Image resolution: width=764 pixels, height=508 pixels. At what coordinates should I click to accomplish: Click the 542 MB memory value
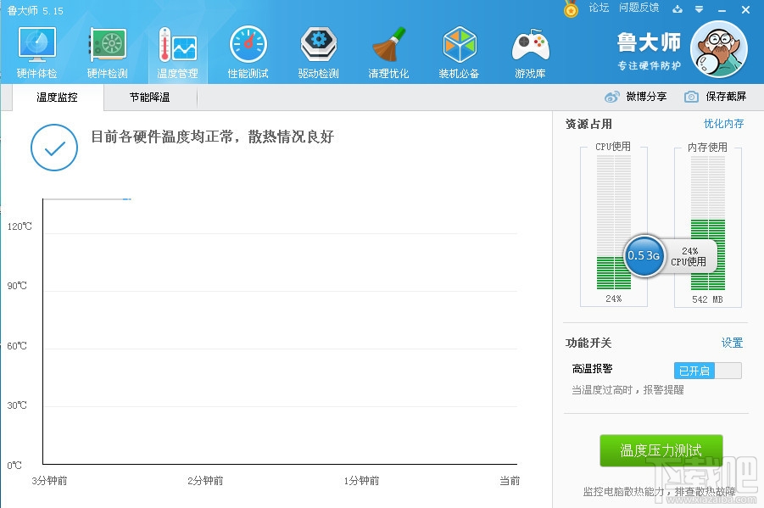point(707,299)
